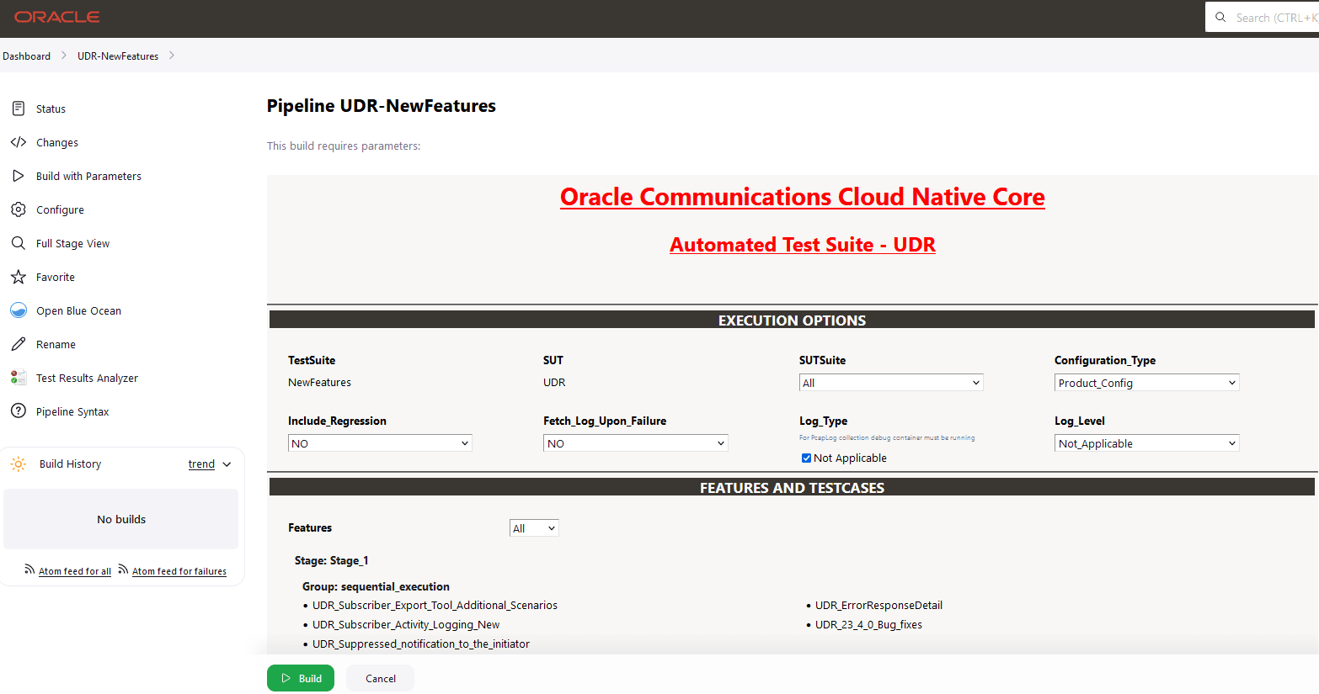Click the UDR value under SUT
Image resolution: width=1319 pixels, height=694 pixels.
point(554,382)
